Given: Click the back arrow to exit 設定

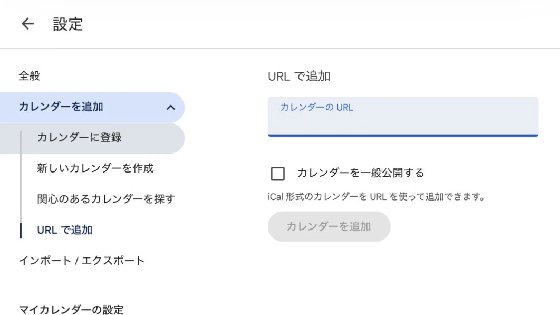Looking at the screenshot, I should [26, 23].
